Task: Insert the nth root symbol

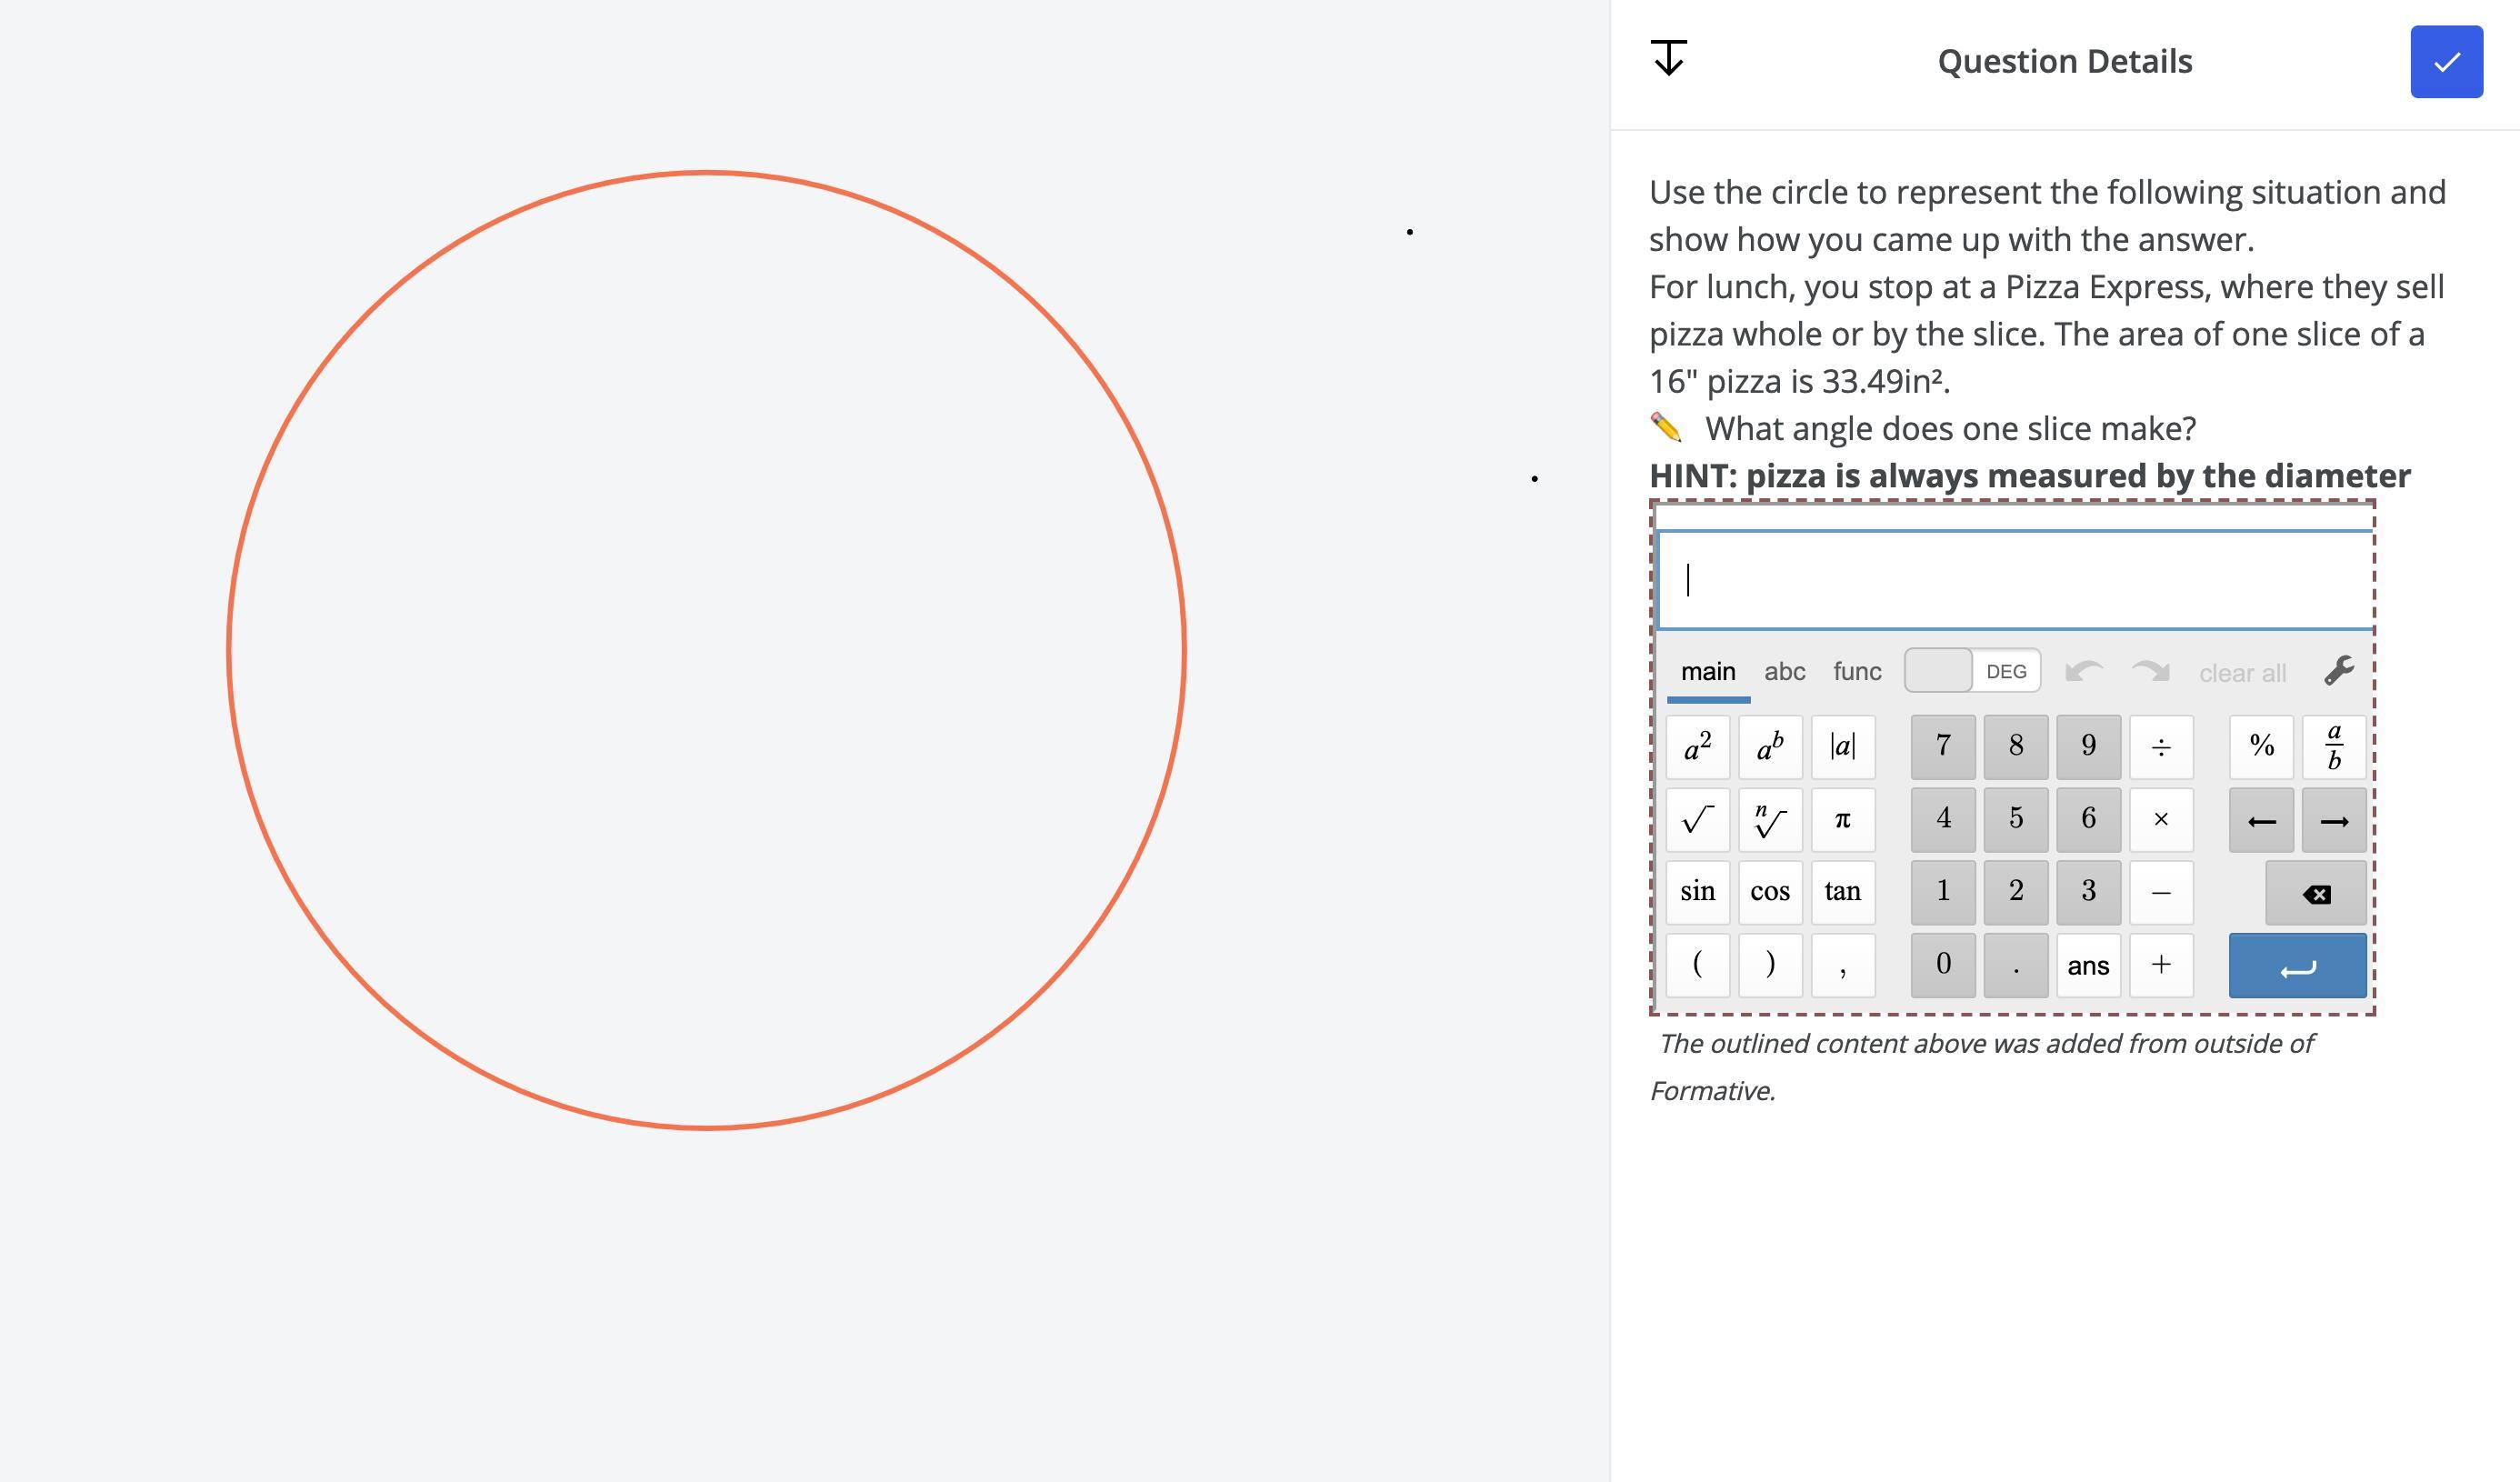Action: (1769, 820)
